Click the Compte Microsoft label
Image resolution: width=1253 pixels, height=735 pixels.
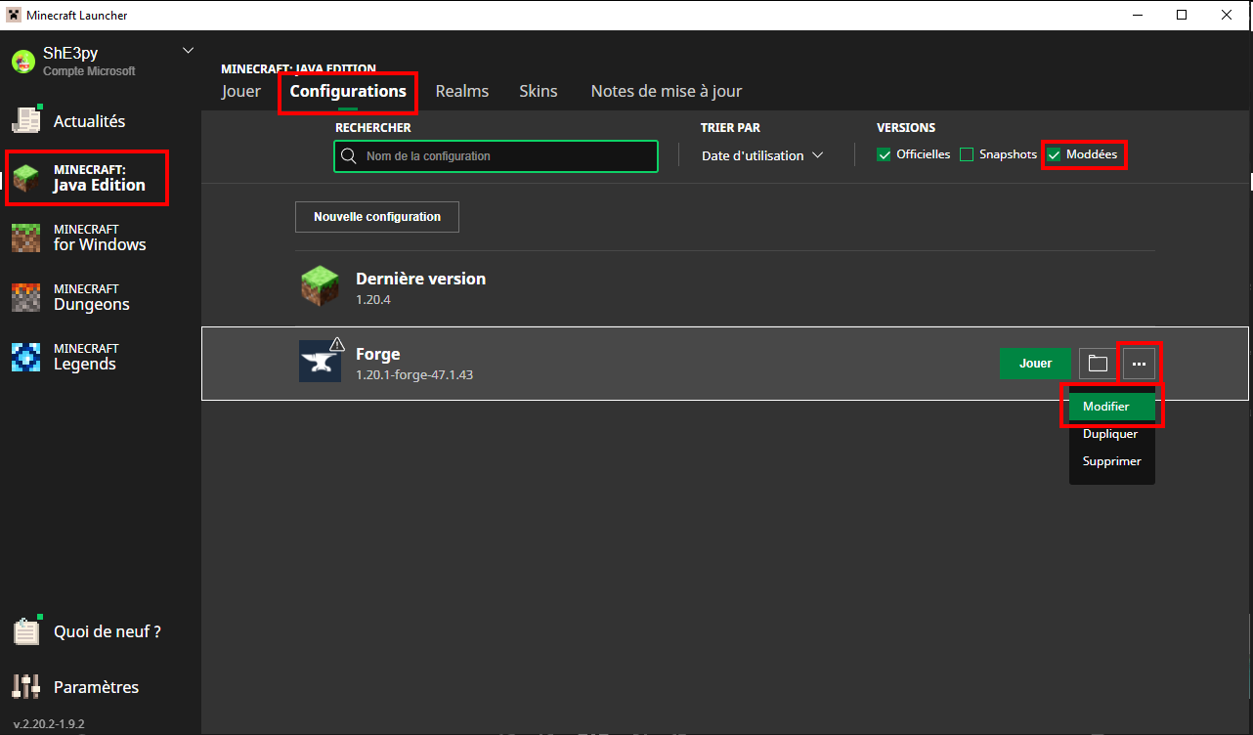click(x=89, y=71)
